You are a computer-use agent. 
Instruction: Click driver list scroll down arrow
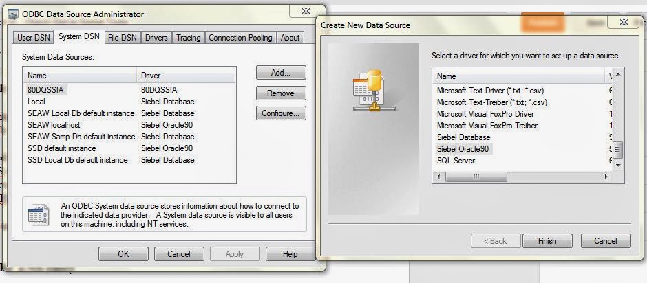[x=617, y=165]
